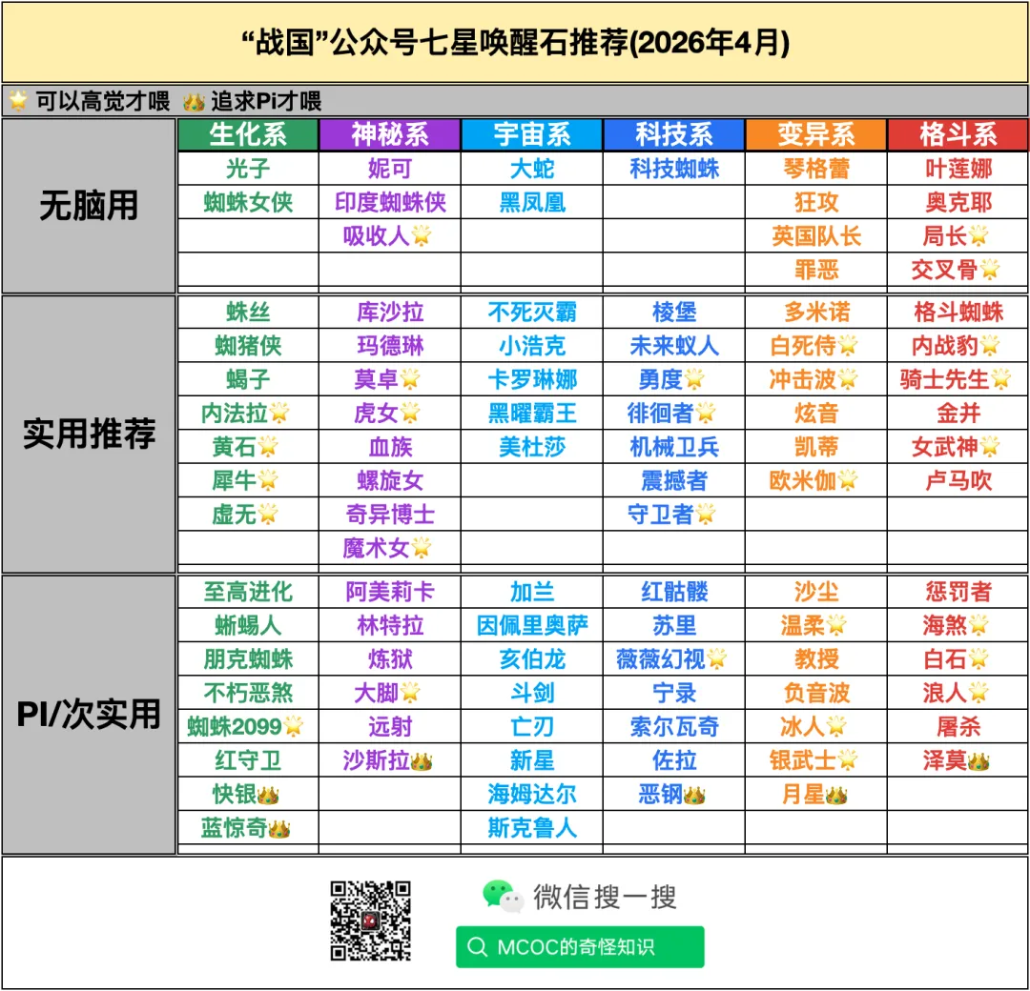Click the green MCOC的奇怪知识 search bar
This screenshot has height=991, width=1030.
click(580, 947)
